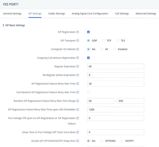Uncheck the SIP Registration checkbox
Image resolution: width=159 pixels, height=147 pixels.
tap(88, 32)
